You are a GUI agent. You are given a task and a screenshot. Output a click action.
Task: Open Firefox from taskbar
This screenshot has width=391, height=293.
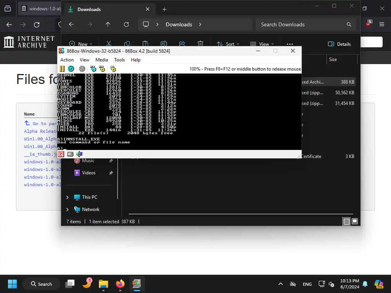coord(120,284)
